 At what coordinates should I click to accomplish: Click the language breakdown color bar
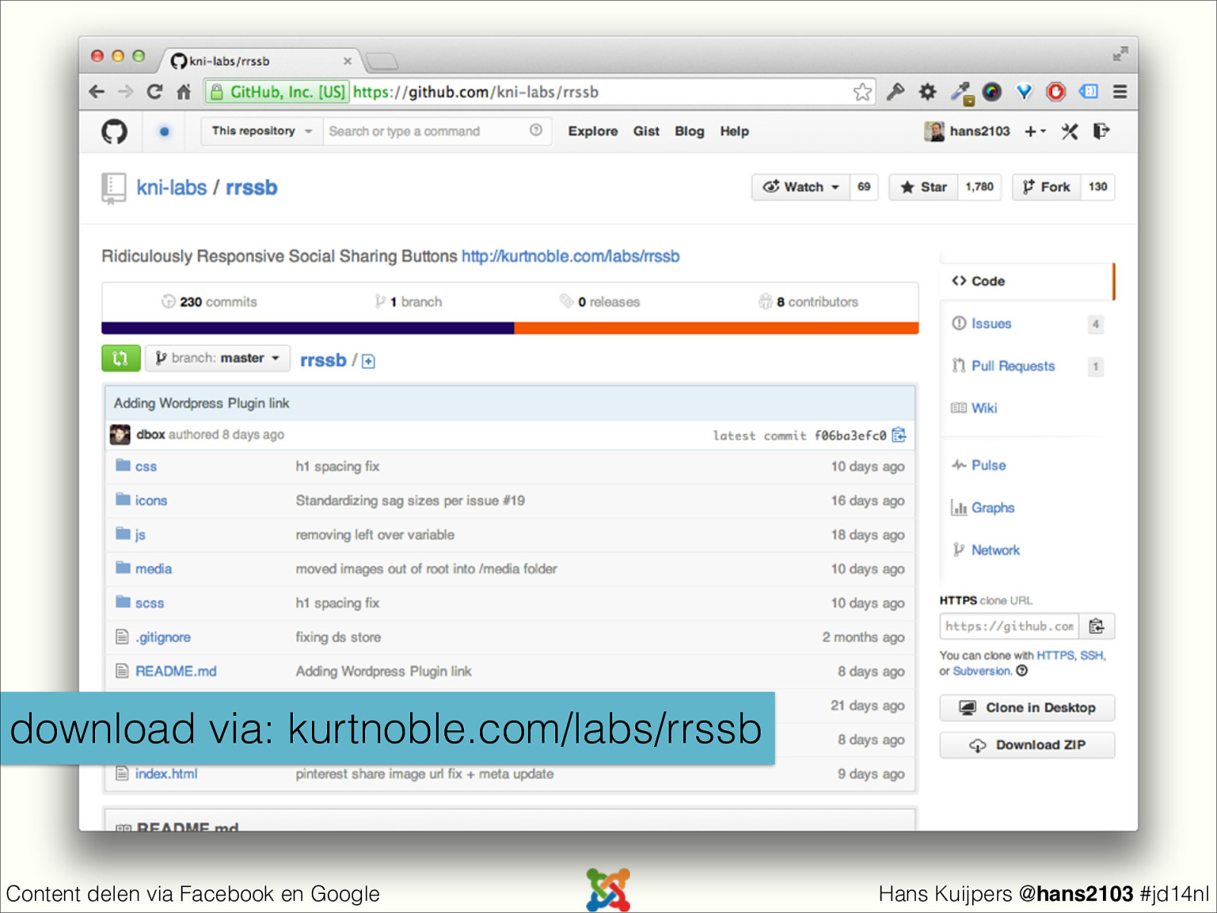(x=510, y=328)
